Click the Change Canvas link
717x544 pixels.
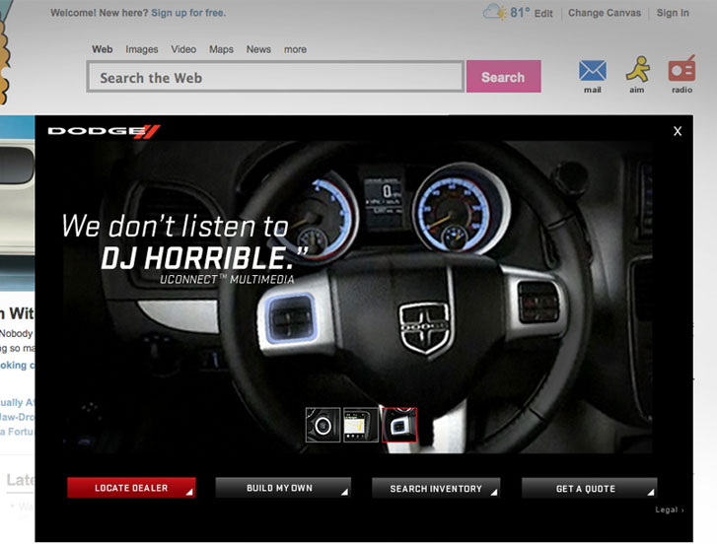point(605,13)
